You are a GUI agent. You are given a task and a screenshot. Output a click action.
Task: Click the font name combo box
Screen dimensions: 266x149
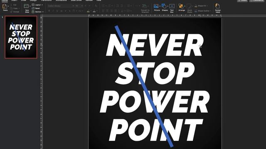[x=61, y=6]
